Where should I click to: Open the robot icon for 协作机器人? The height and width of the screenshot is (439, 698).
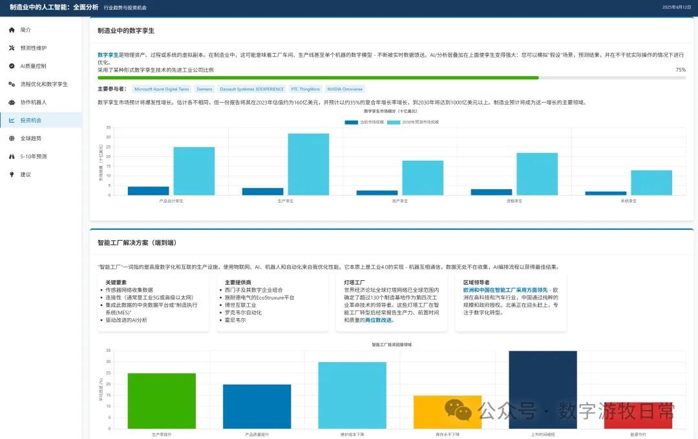coord(12,103)
